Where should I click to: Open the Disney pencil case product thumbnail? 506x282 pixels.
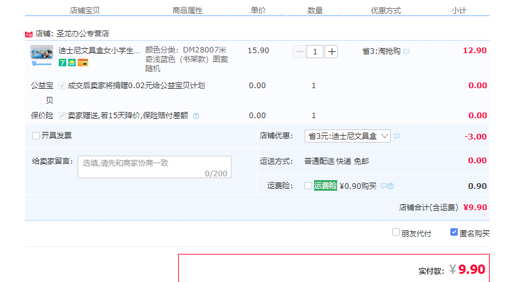click(x=42, y=56)
